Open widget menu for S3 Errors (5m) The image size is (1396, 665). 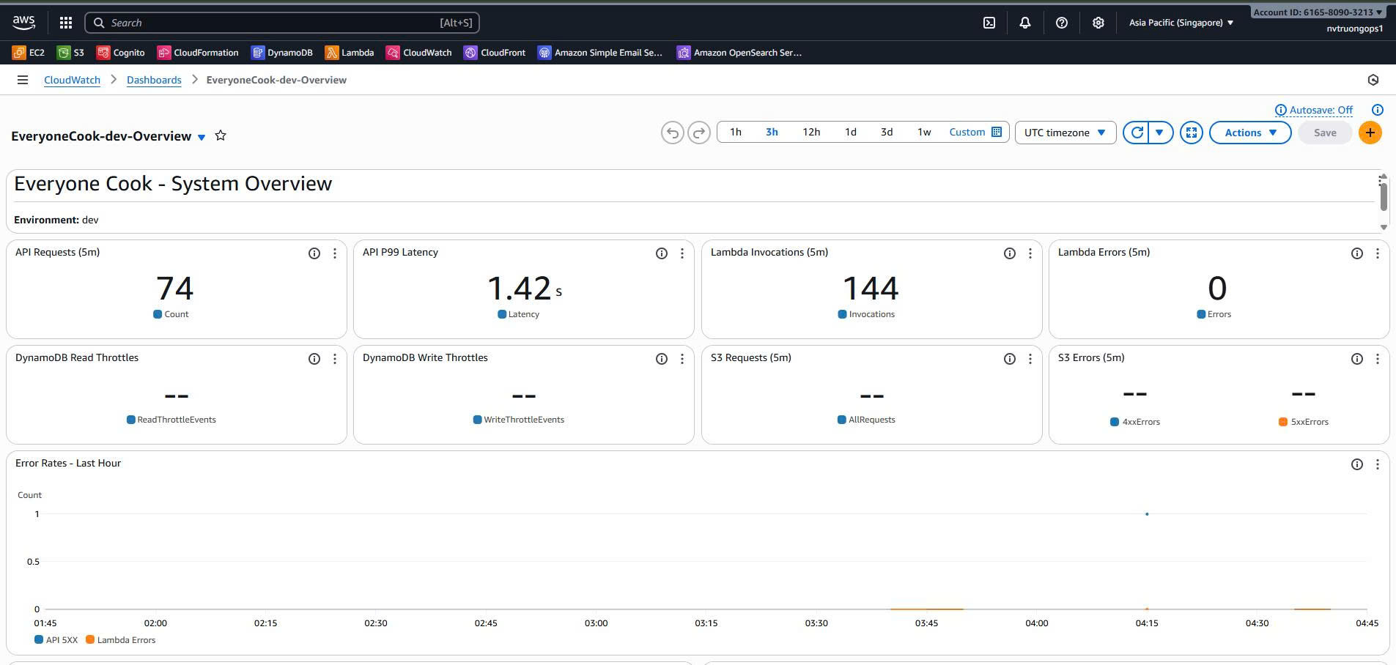(1378, 359)
